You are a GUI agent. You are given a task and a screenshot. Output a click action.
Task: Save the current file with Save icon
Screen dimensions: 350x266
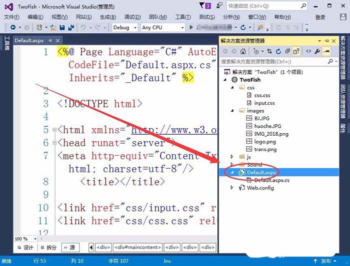(62, 27)
